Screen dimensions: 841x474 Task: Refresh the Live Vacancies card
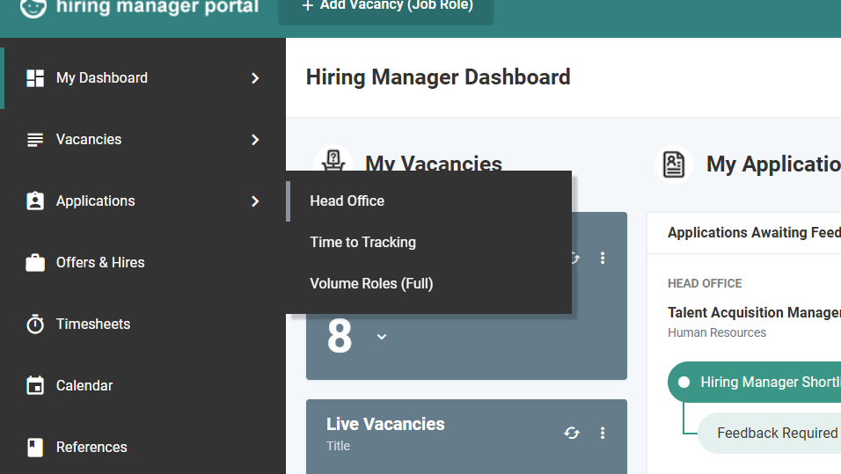572,433
